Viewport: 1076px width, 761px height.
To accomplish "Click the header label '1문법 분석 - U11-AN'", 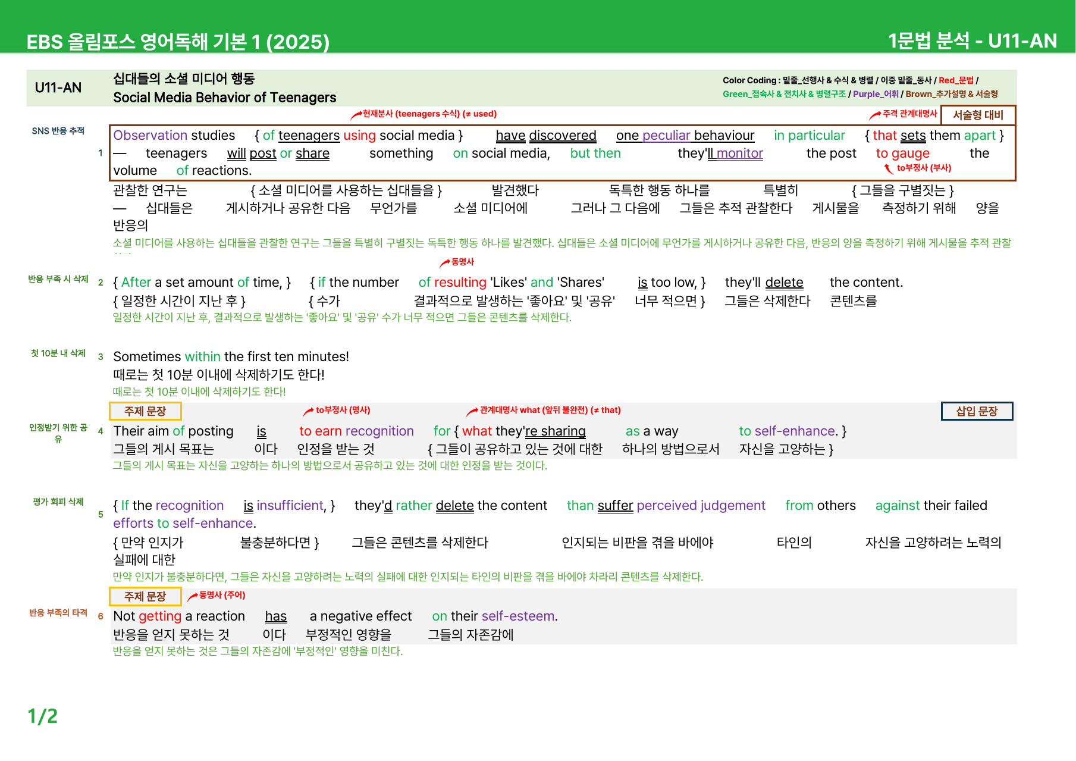I will pyautogui.click(x=973, y=40).
